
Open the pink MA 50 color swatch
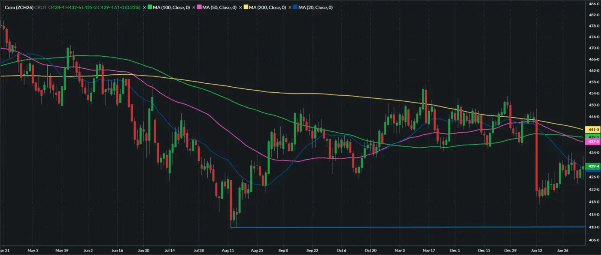point(199,7)
